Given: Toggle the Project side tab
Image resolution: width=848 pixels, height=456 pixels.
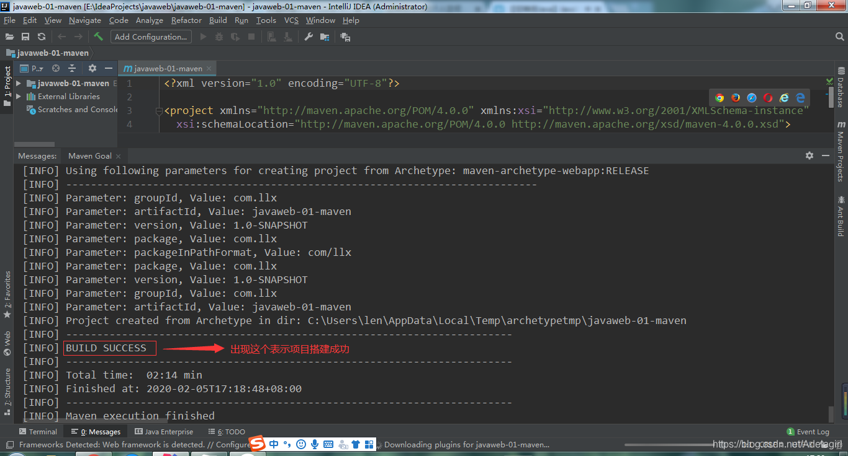Looking at the screenshot, I should tap(7, 85).
